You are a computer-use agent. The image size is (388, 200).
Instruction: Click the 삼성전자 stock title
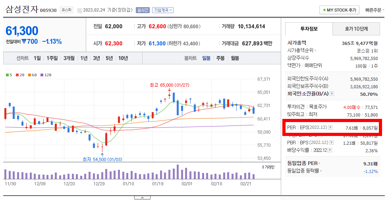22,10
